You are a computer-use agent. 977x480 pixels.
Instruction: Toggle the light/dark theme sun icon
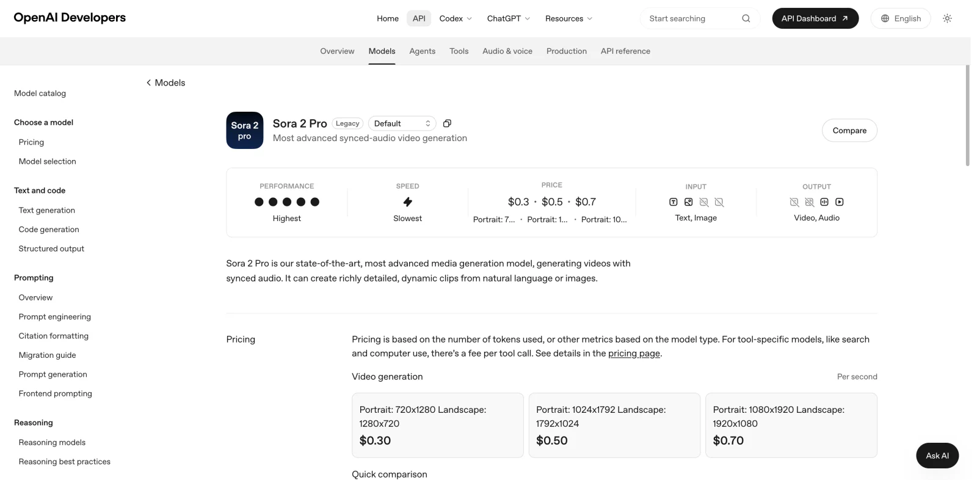(x=947, y=18)
